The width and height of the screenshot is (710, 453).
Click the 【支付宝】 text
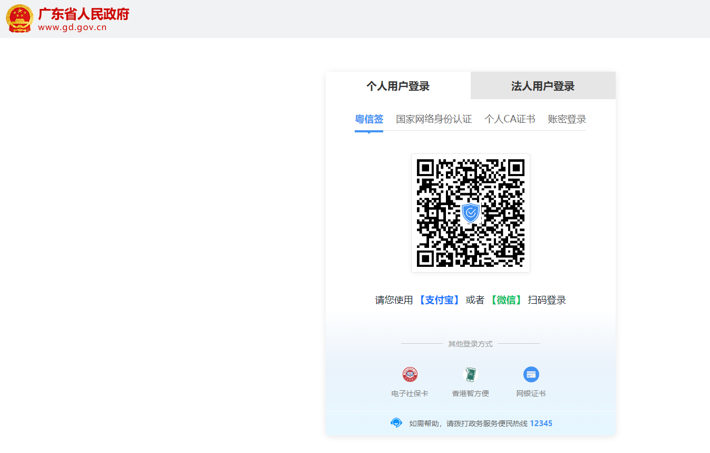click(x=439, y=300)
